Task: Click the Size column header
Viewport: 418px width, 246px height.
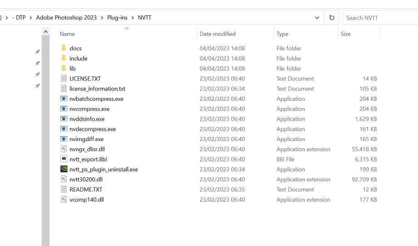Action: 346,34
